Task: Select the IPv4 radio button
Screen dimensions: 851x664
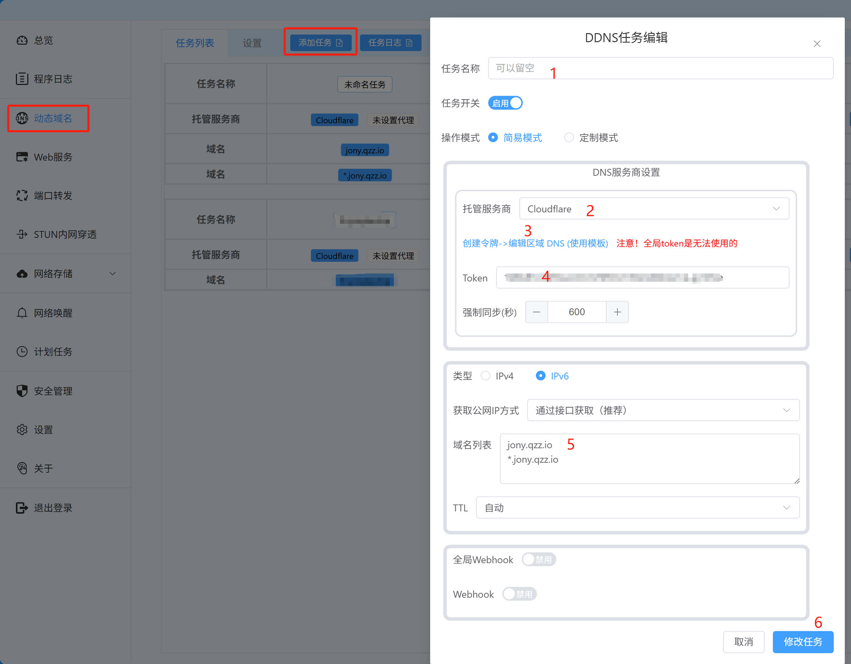Action: click(485, 376)
